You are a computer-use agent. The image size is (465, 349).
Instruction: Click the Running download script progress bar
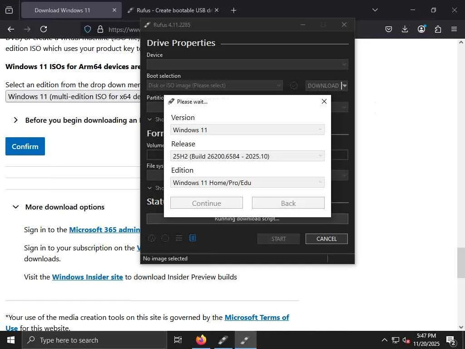[x=247, y=219]
